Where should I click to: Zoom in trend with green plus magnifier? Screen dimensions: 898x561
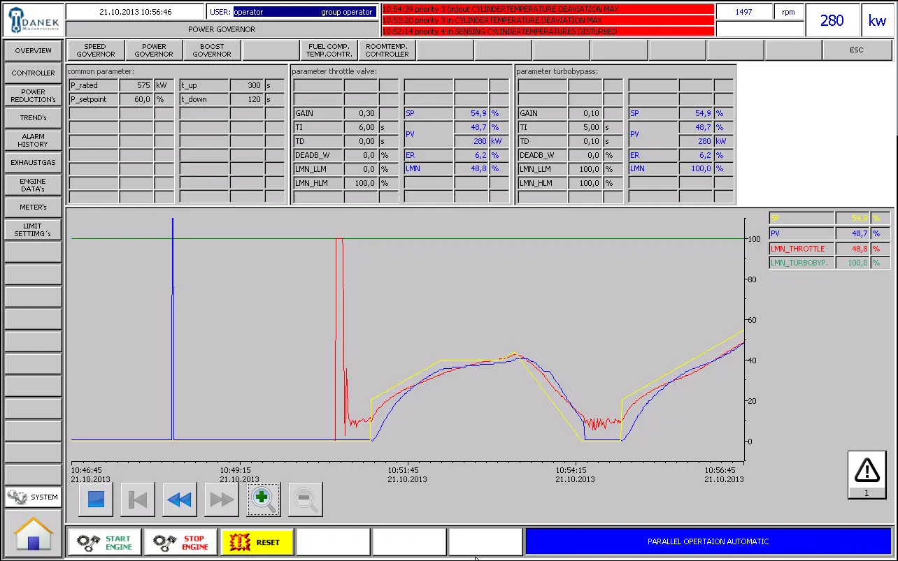pos(263,500)
